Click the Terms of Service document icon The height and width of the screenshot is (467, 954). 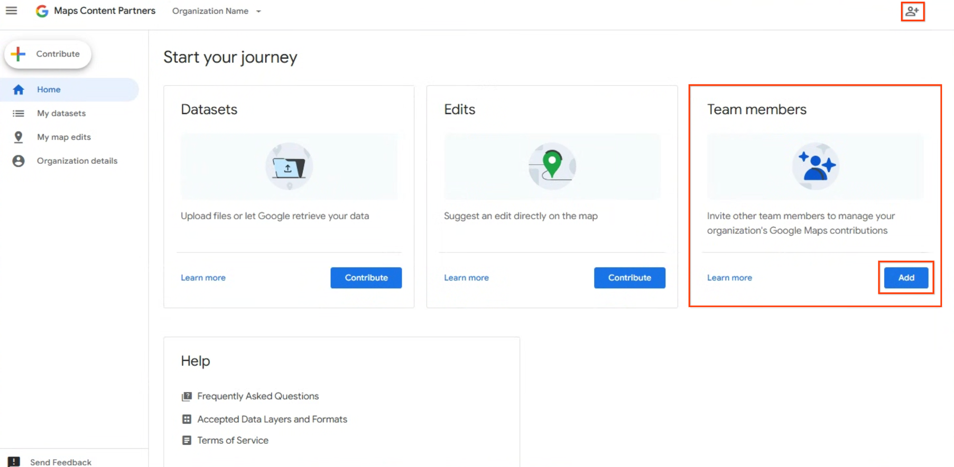tap(187, 441)
